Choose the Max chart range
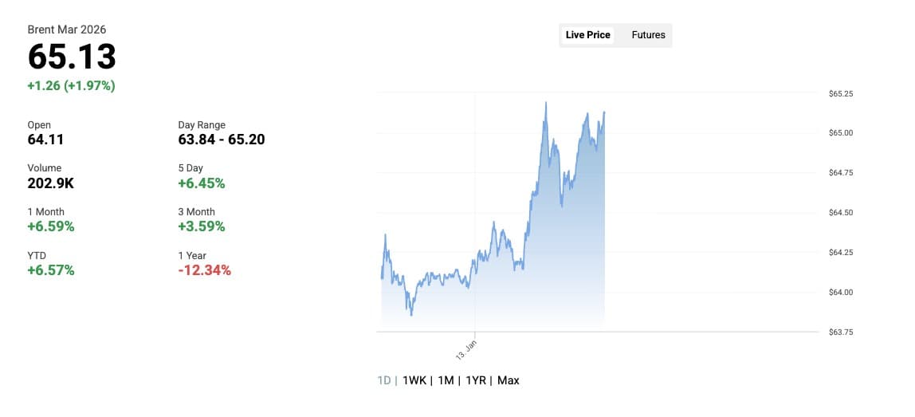The width and height of the screenshot is (915, 417). coord(509,380)
